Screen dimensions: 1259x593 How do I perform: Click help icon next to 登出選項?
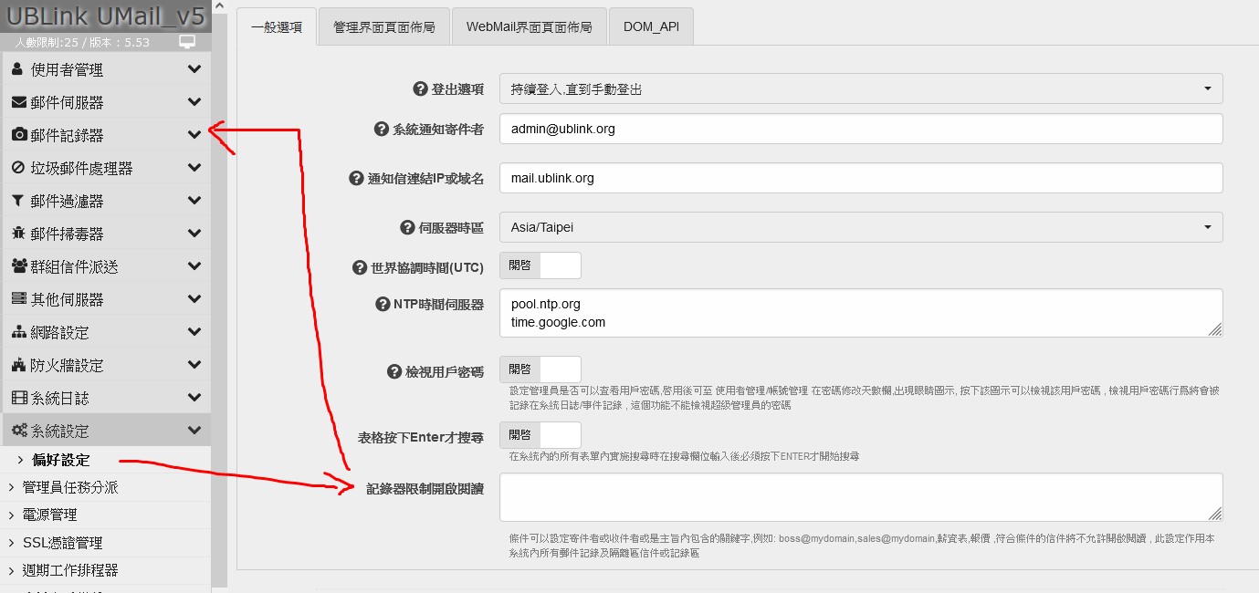click(x=421, y=88)
